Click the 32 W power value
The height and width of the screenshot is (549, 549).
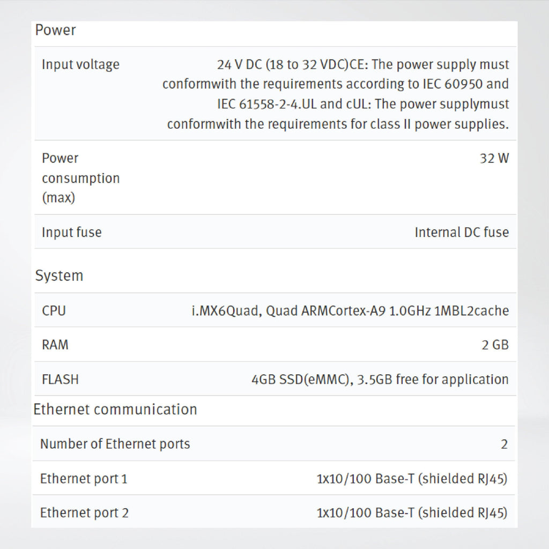click(494, 158)
